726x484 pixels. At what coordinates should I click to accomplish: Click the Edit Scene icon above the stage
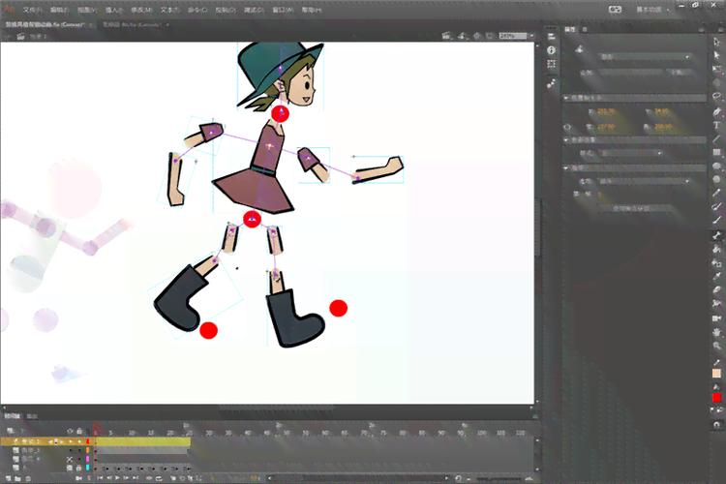[x=446, y=36]
